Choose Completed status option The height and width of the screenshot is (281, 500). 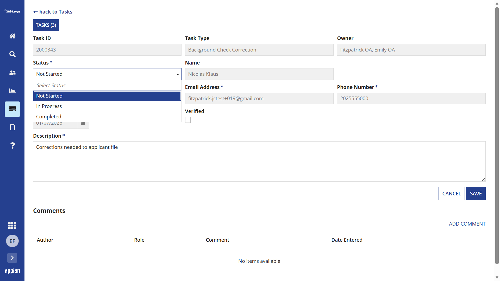[x=107, y=117]
